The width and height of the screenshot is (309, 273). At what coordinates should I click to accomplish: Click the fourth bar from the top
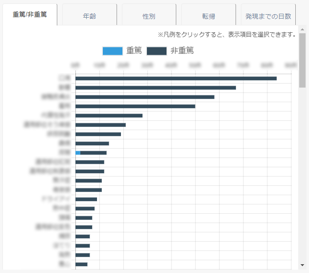[135, 106]
